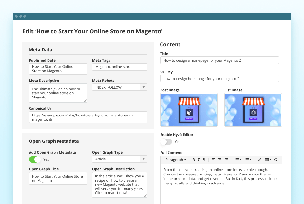
Task: Open the insert table dropdown
Action: tap(268, 160)
